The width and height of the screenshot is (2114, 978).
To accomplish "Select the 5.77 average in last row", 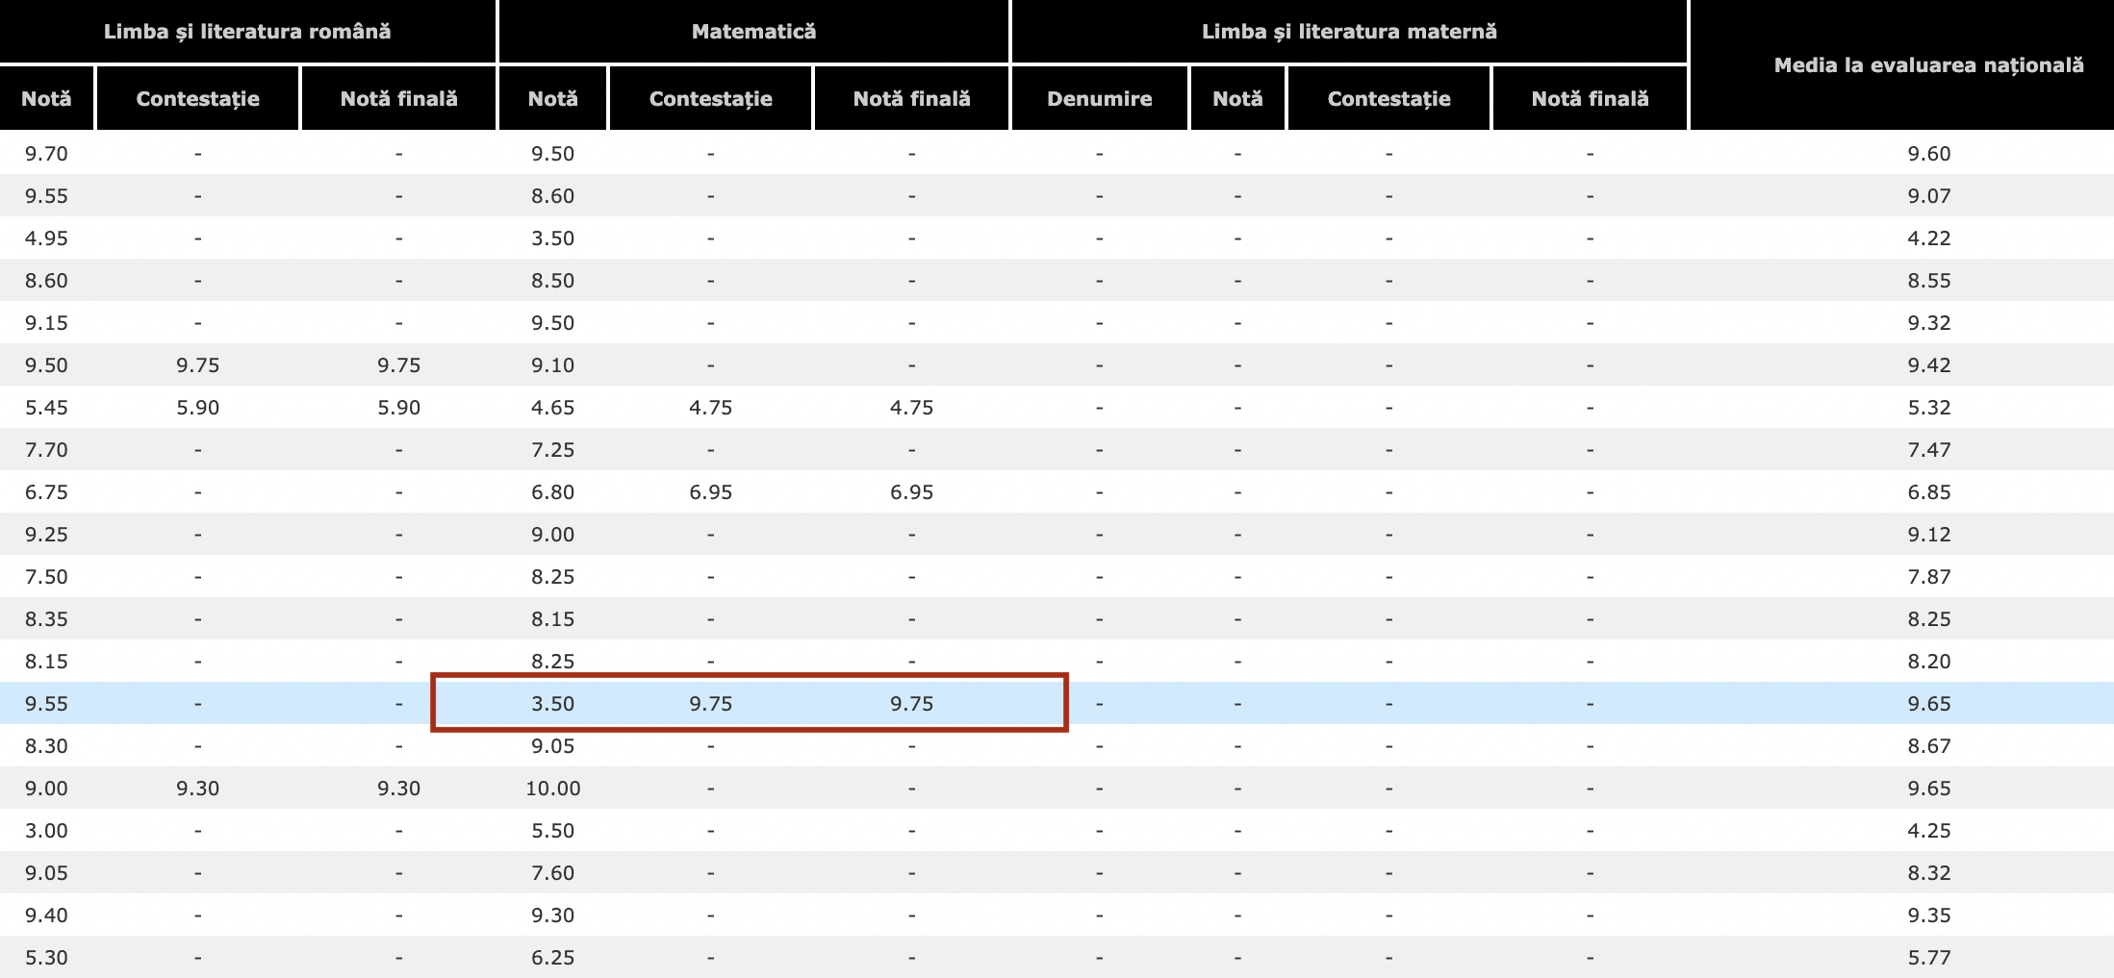I will tap(1928, 958).
